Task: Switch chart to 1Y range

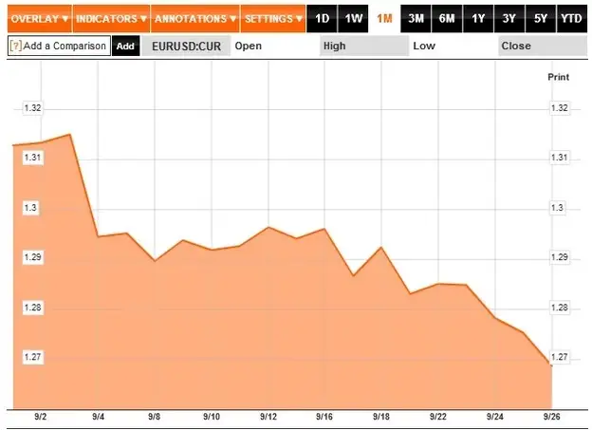Action: (x=478, y=19)
